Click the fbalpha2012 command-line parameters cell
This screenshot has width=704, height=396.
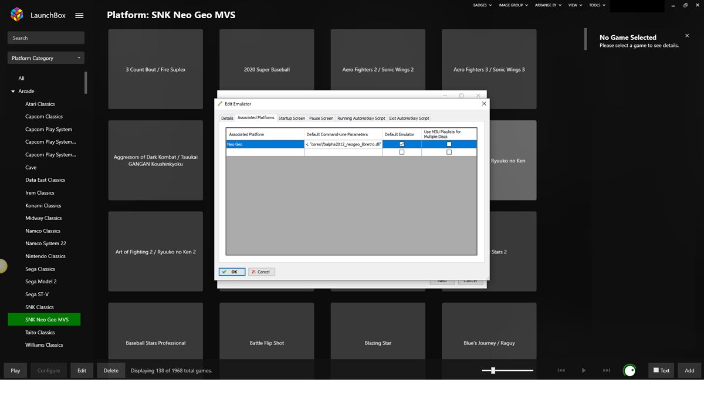click(x=343, y=144)
